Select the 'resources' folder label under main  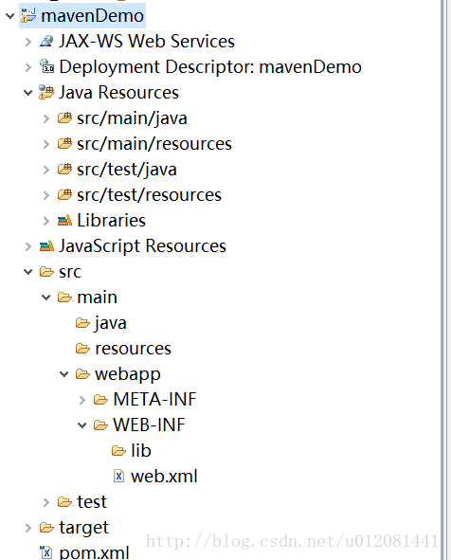134,349
